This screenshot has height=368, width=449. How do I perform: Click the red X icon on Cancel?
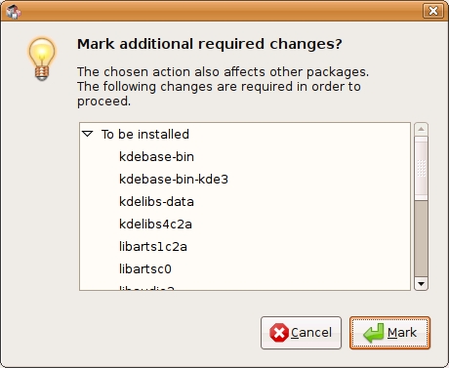[279, 333]
